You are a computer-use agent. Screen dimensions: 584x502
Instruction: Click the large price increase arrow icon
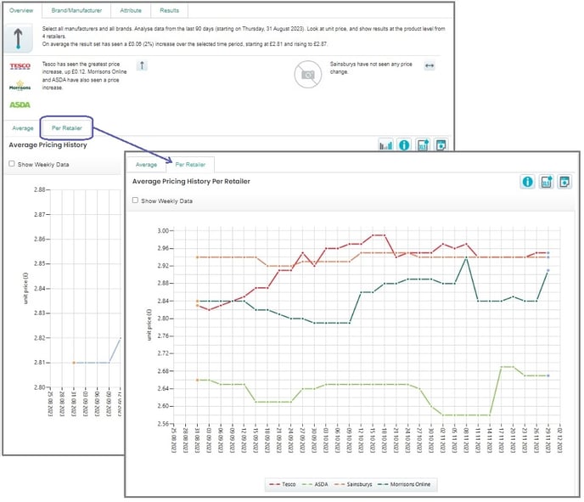[18, 38]
